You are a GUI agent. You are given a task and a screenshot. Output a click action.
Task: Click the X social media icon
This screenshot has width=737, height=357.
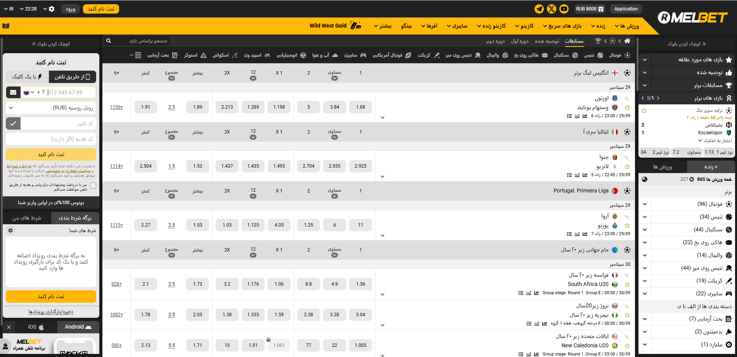pos(551,9)
